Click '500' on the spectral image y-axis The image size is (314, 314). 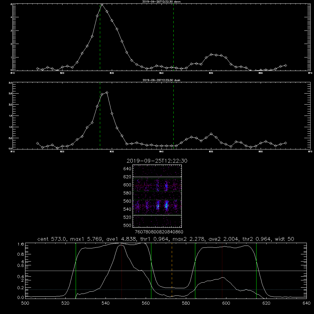pos(127,225)
